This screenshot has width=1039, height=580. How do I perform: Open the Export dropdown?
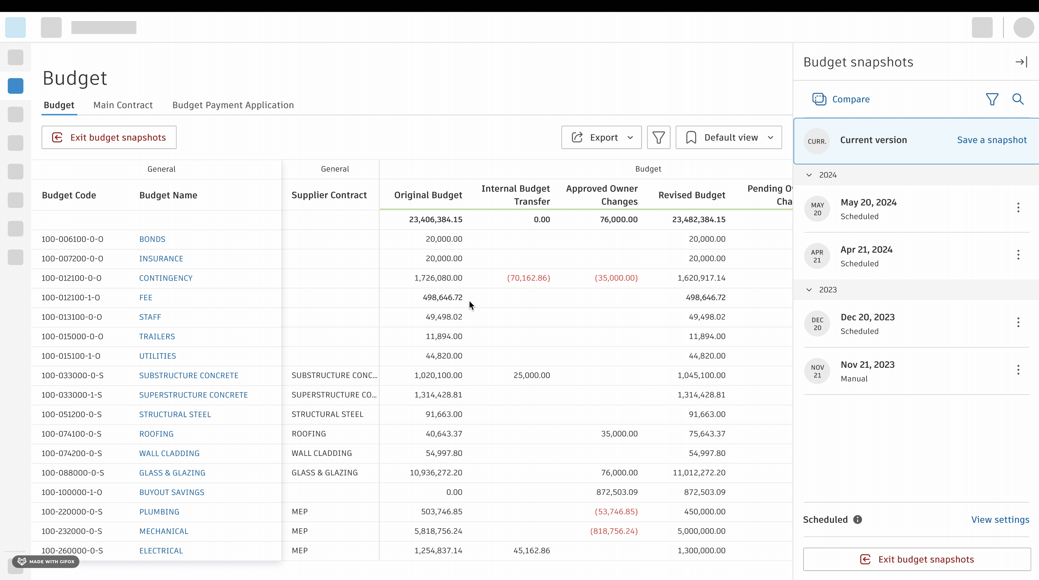(x=601, y=137)
